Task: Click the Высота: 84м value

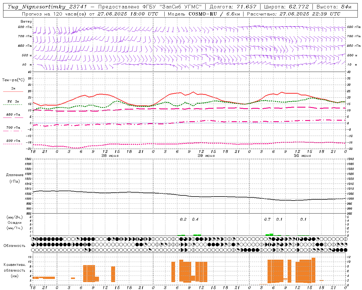Action: click(x=334, y=7)
